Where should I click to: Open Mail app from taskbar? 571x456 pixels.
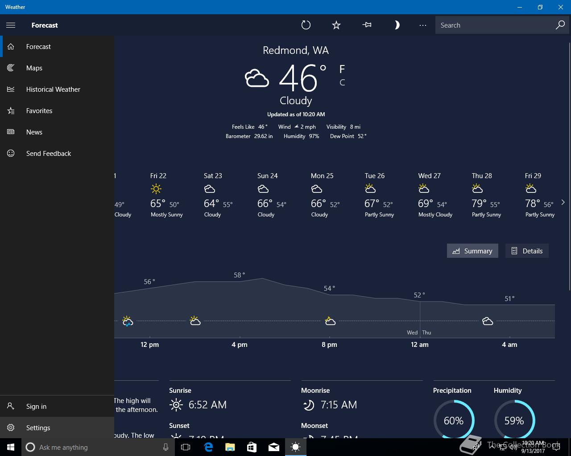point(274,447)
